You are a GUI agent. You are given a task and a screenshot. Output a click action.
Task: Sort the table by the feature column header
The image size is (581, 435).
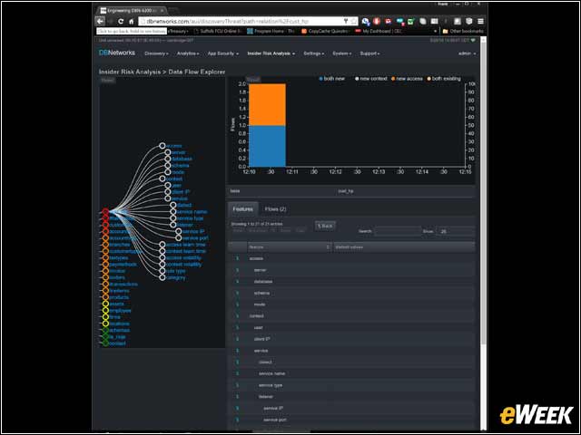point(289,246)
